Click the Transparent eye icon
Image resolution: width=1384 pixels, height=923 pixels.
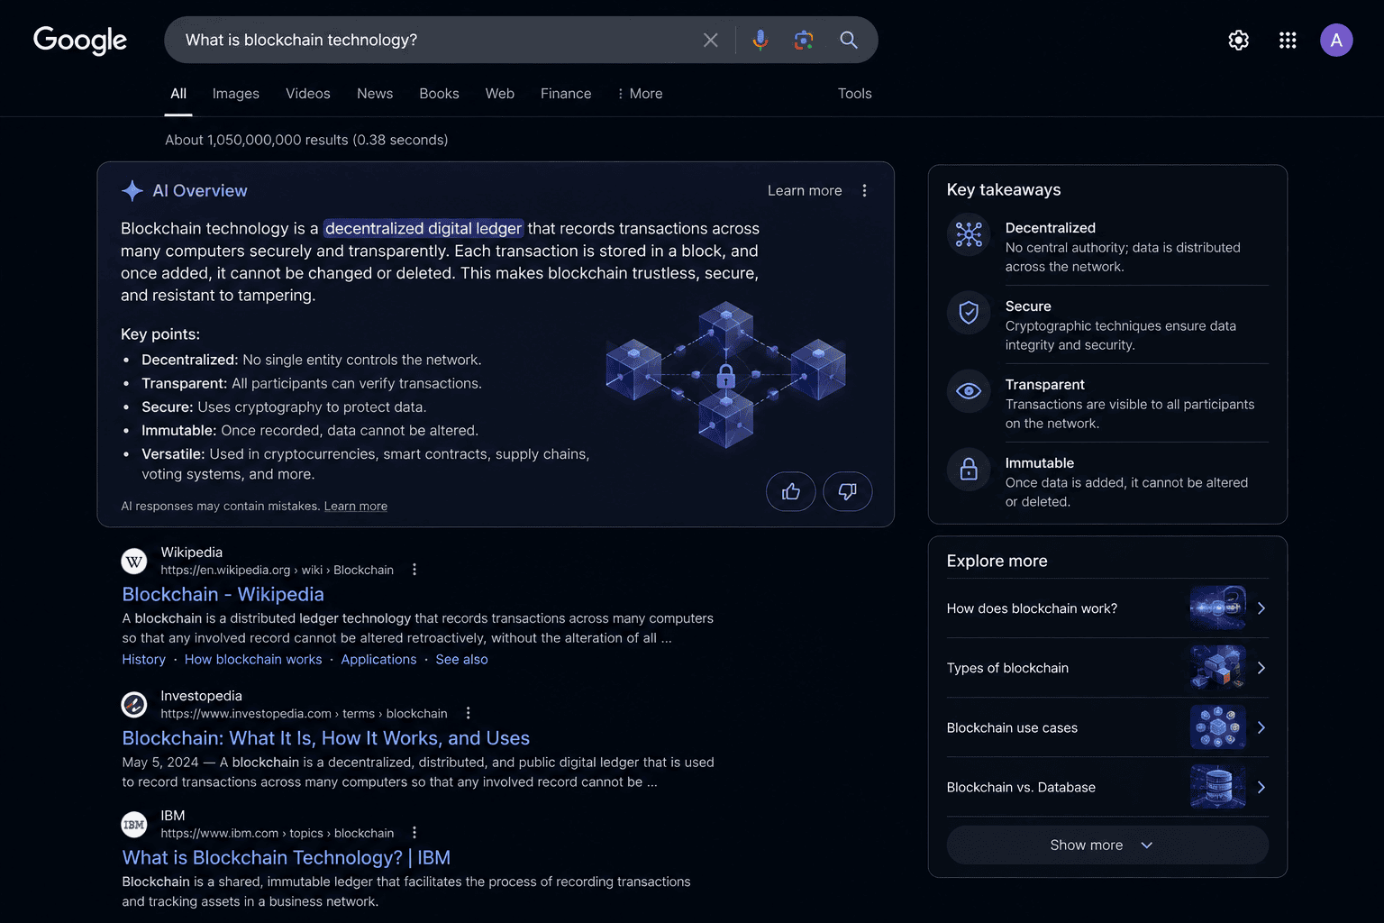[x=969, y=391]
